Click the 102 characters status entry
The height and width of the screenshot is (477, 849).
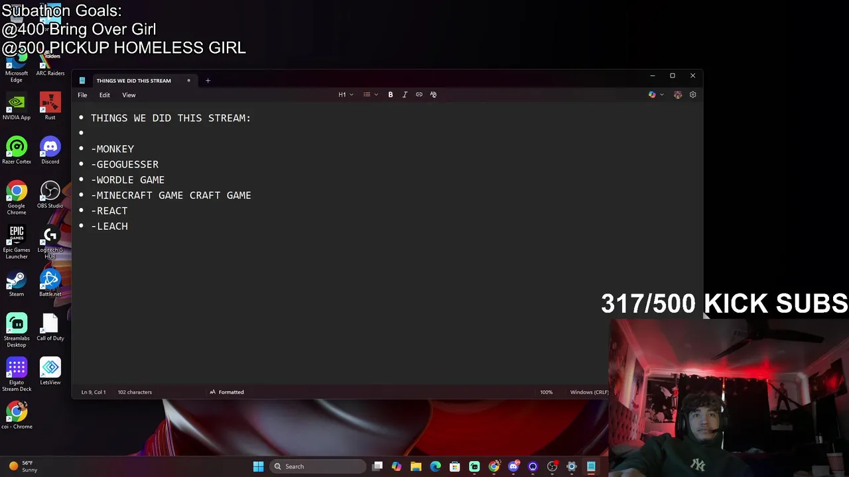click(x=135, y=392)
